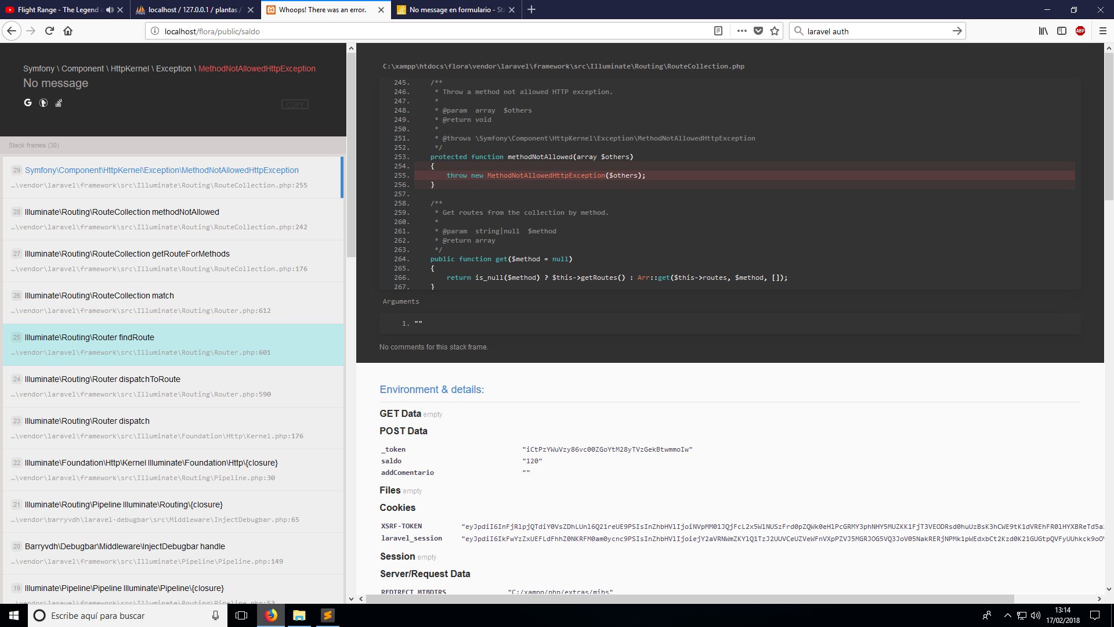Open the Firefox home page
This screenshot has height=627, width=1114.
point(68,31)
